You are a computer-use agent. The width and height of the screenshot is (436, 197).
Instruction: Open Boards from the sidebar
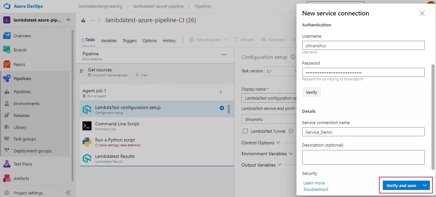(20, 50)
